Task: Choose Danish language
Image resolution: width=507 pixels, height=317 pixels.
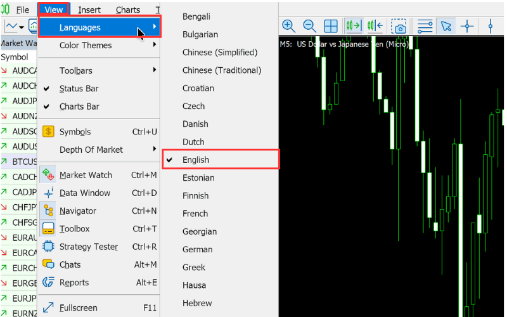Action: [195, 124]
